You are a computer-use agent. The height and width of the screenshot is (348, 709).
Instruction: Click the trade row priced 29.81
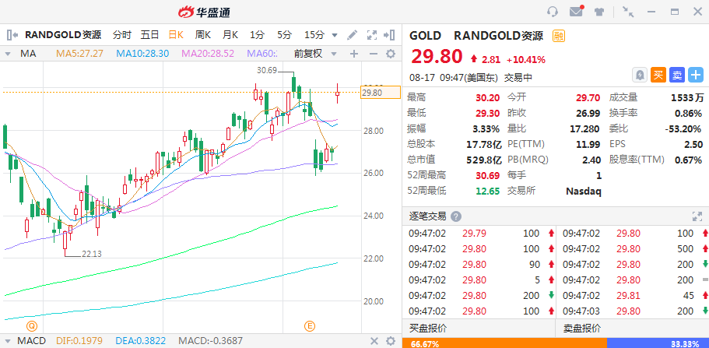click(x=634, y=296)
